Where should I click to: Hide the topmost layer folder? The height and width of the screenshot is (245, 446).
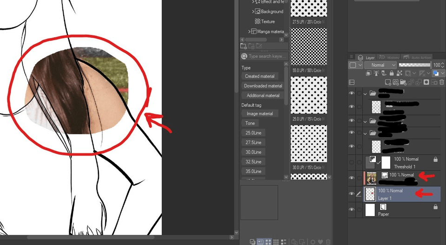pyautogui.click(x=352, y=93)
